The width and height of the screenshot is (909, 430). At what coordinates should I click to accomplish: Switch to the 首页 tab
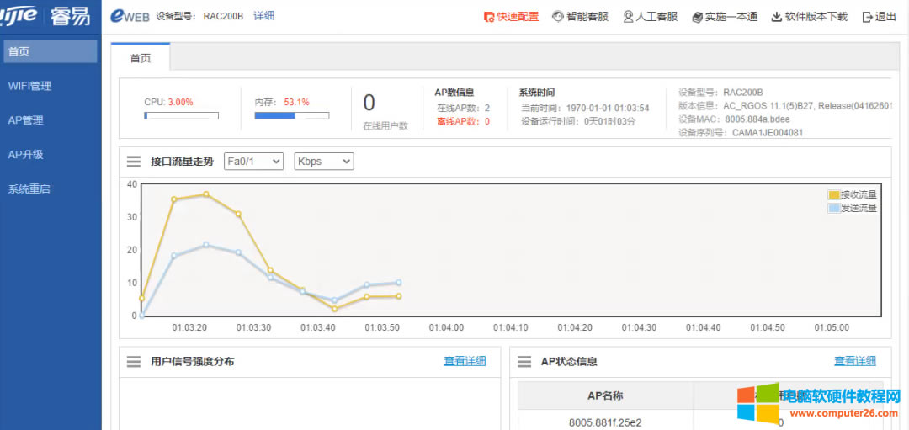141,57
